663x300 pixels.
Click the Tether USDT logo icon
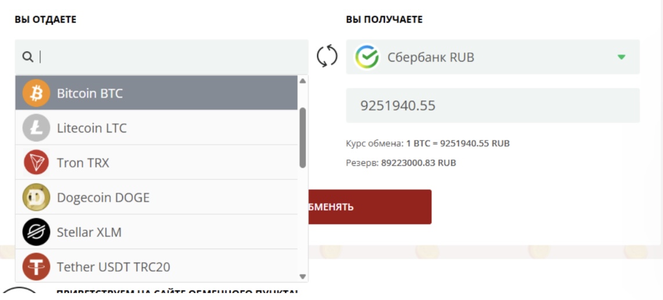pyautogui.click(x=36, y=266)
